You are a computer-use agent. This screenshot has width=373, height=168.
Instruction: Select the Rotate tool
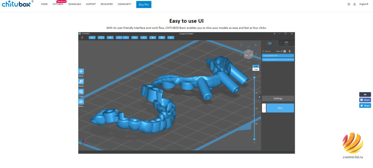(81, 81)
